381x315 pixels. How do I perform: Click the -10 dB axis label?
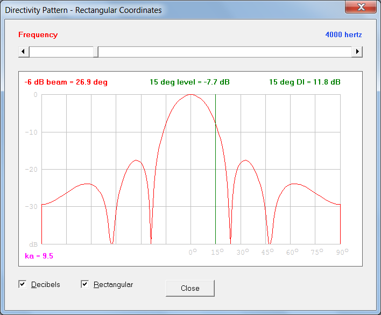pyautogui.click(x=31, y=132)
